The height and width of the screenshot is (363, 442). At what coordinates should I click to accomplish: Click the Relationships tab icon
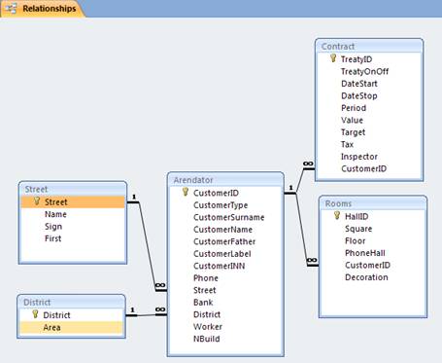click(x=11, y=9)
